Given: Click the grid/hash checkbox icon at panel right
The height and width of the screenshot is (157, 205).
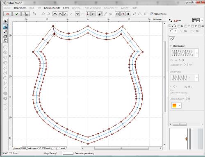Looking at the screenshot, I should pyautogui.click(x=203, y=26).
